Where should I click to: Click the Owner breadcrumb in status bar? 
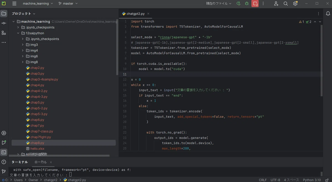point(33,180)
